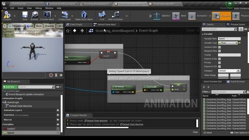
Task: Click Browse magnifier icon in toolbar
Action: 35,15
